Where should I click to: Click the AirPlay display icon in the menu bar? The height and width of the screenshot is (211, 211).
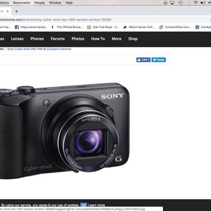[x=172, y=2]
